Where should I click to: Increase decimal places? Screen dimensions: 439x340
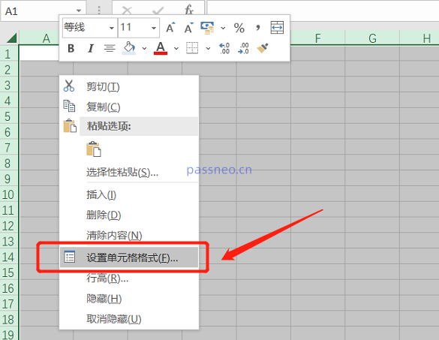point(224,49)
